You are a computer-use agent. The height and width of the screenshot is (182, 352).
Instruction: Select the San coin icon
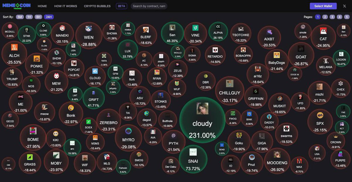click(172, 27)
